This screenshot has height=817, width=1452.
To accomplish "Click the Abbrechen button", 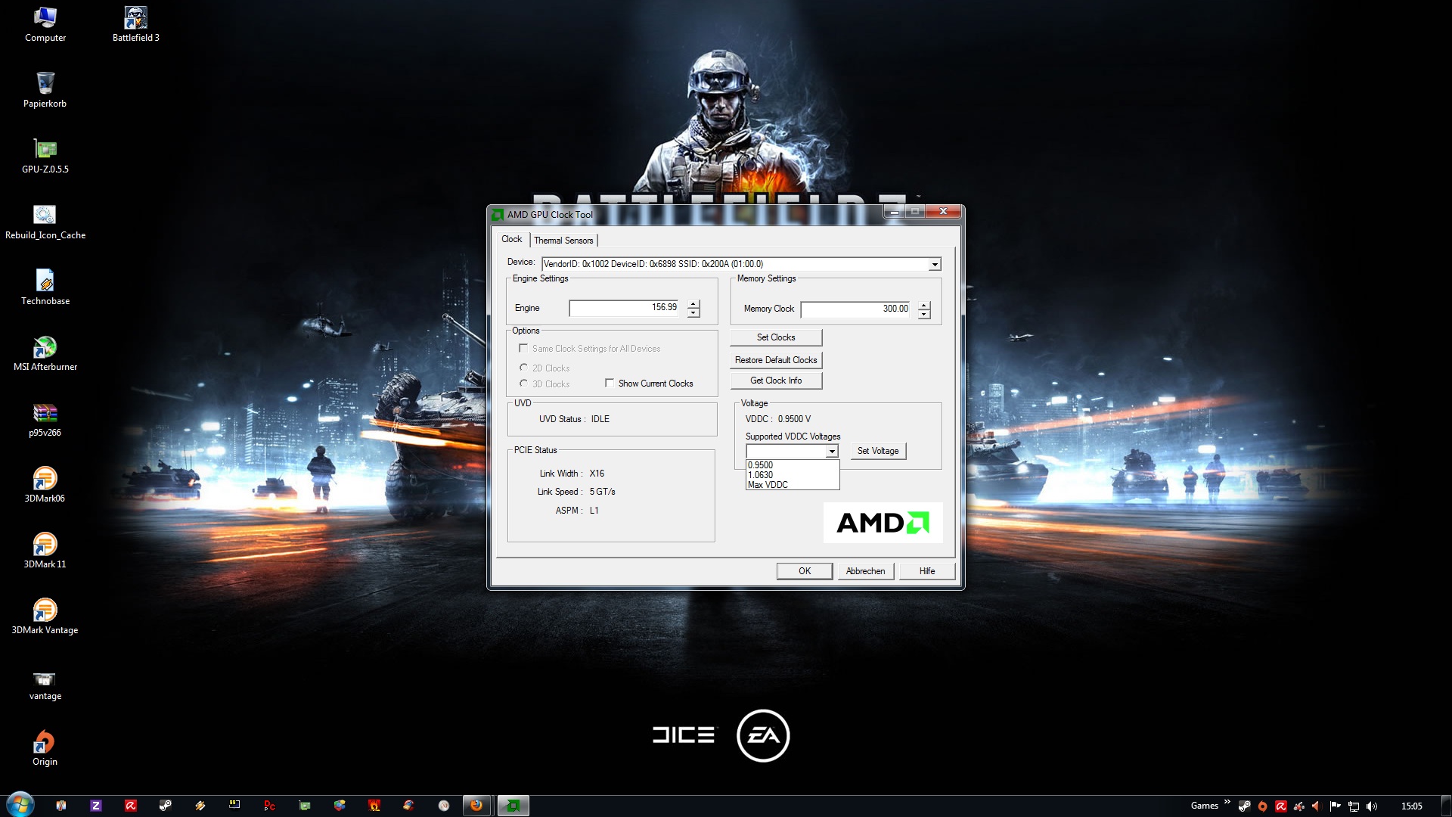I will [x=866, y=571].
